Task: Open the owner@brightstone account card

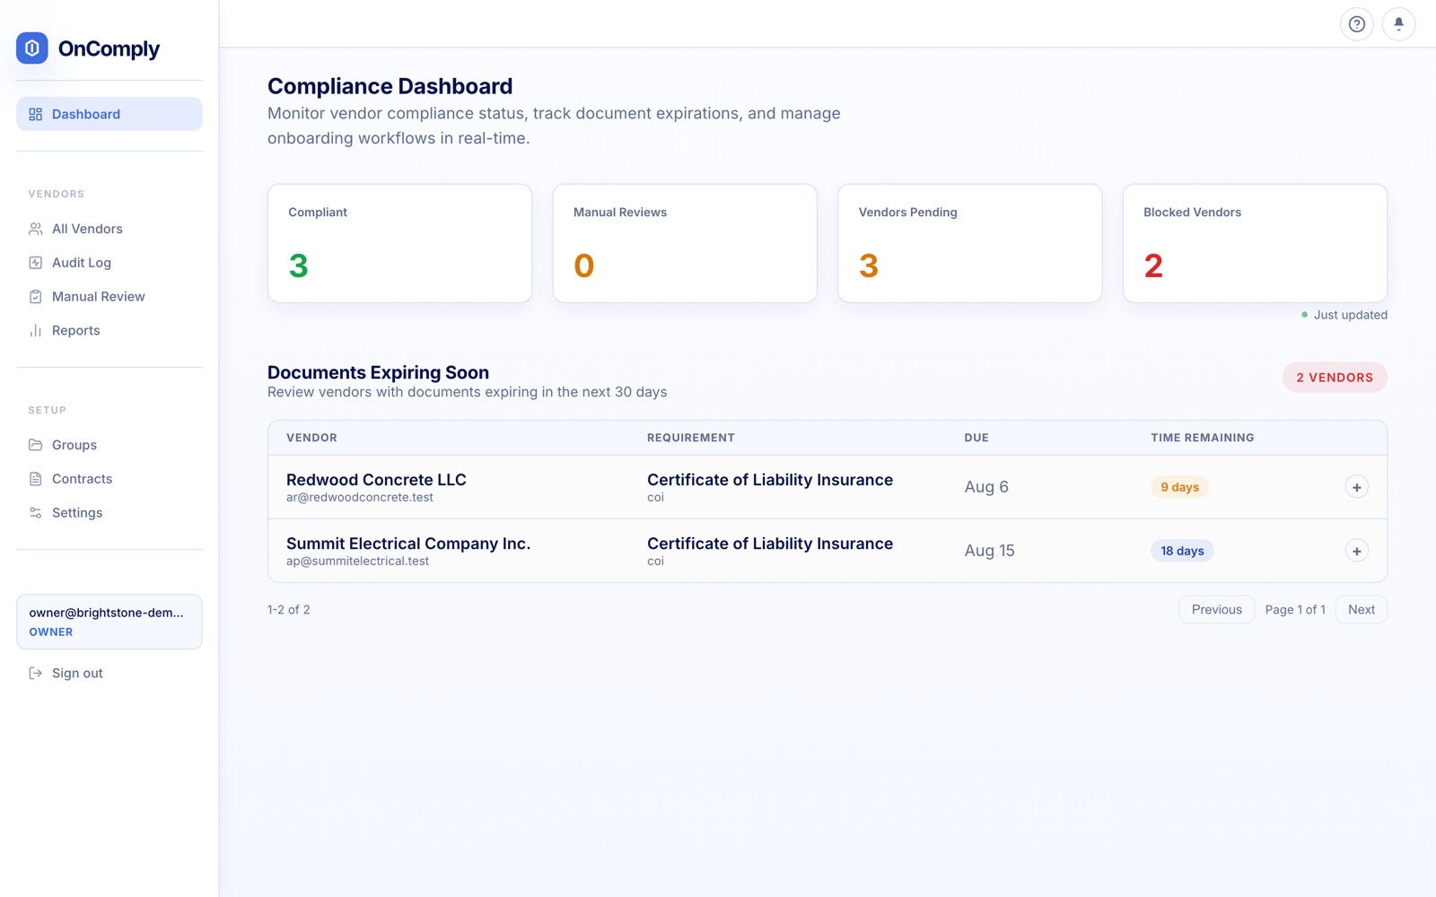Action: (109, 622)
